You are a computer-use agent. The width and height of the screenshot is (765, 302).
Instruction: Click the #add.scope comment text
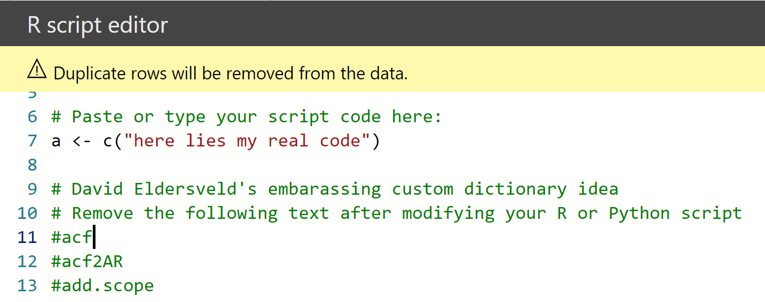102,285
